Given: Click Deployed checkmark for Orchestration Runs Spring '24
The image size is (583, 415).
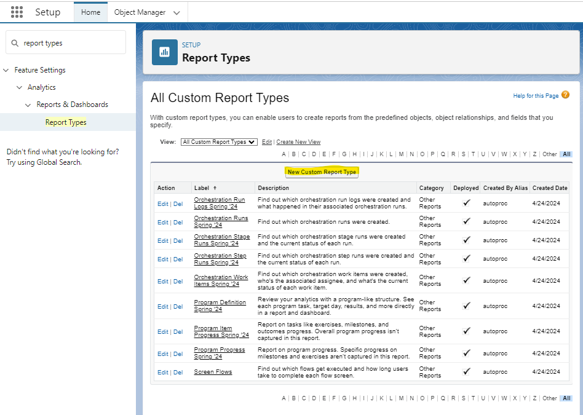Looking at the screenshot, I should pyautogui.click(x=466, y=221).
